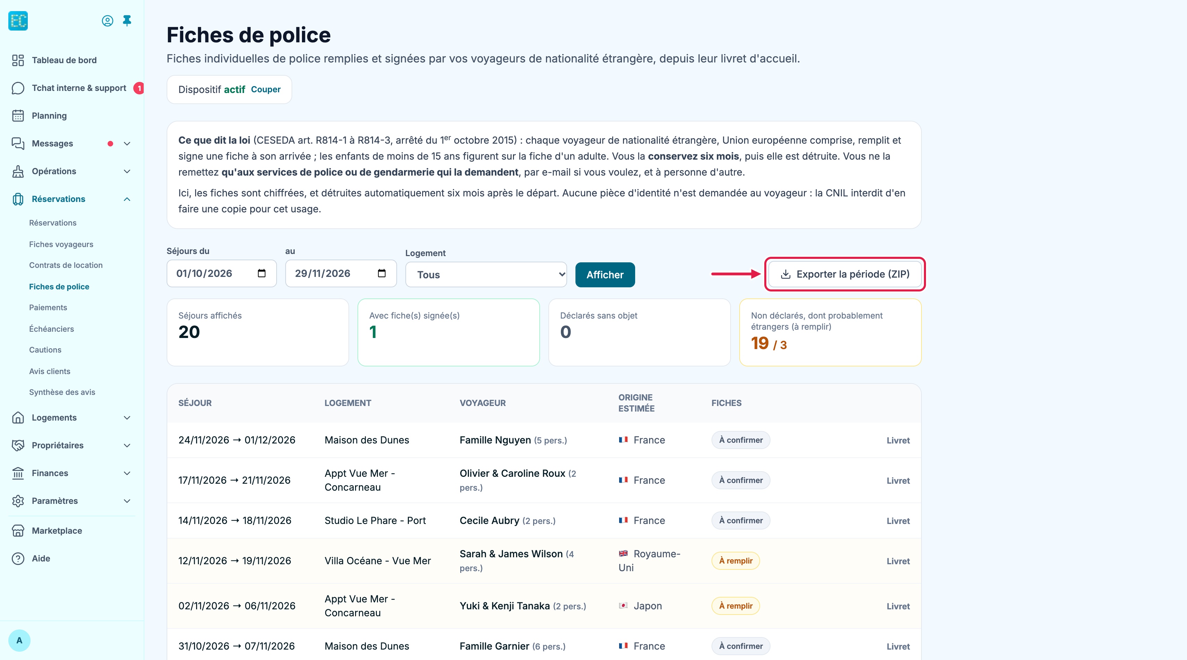Open the Aide help icon
This screenshot has height=660, width=1187.
(18, 559)
